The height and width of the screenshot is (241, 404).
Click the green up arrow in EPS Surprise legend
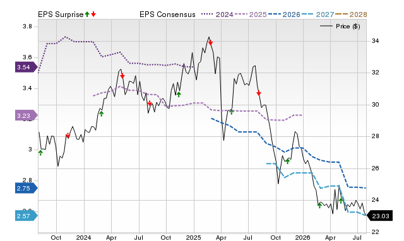pyautogui.click(x=87, y=14)
